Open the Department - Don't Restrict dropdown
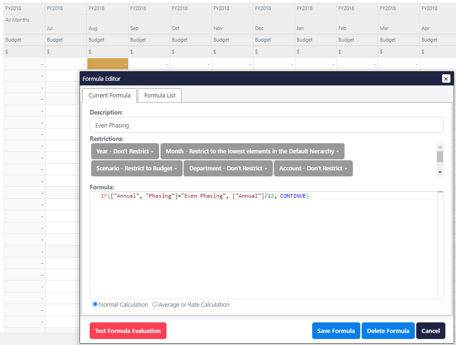The image size is (456, 345). click(x=228, y=168)
